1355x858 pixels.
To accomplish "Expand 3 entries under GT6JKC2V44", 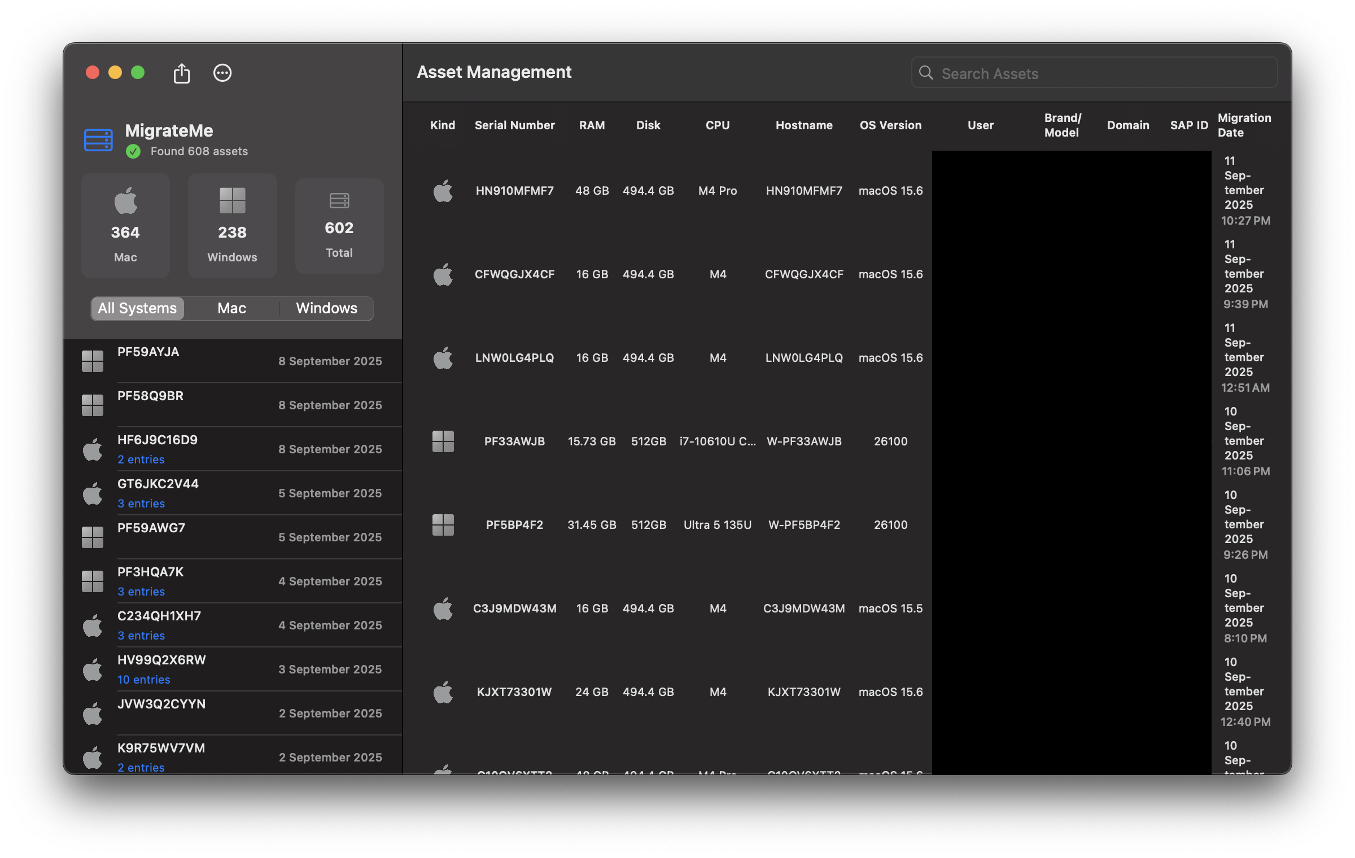I will point(141,504).
